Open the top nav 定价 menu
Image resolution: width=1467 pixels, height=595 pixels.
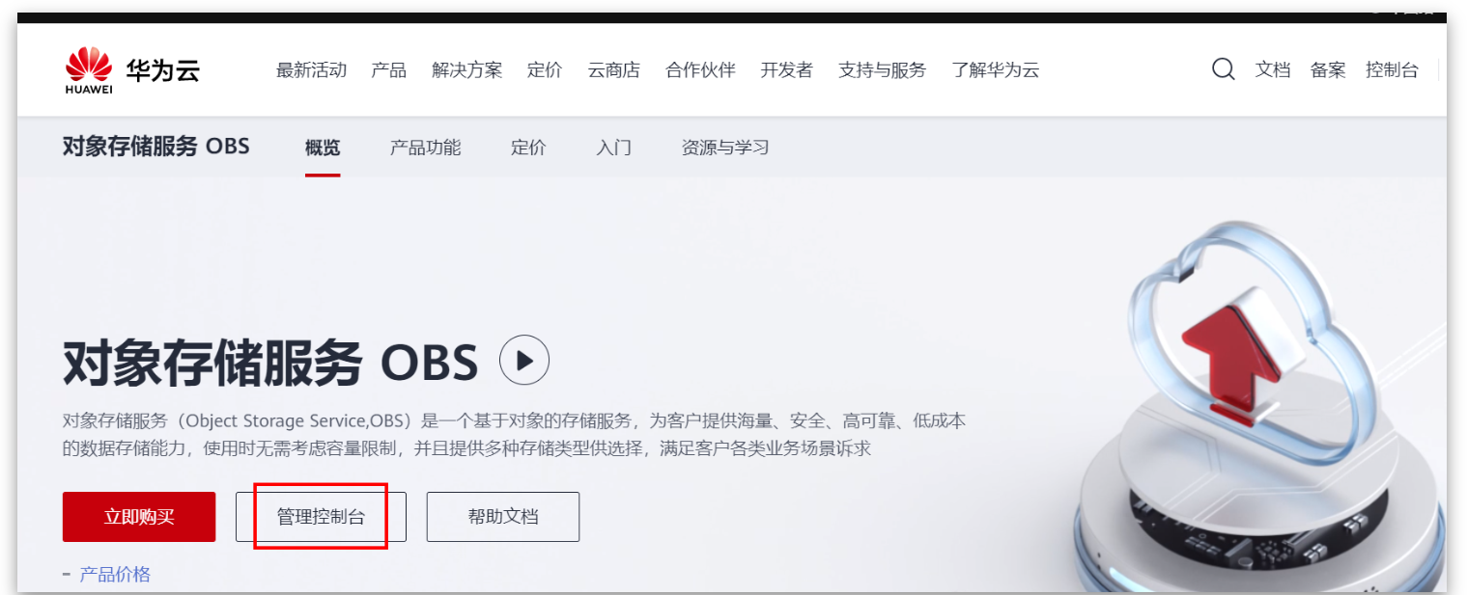545,70
